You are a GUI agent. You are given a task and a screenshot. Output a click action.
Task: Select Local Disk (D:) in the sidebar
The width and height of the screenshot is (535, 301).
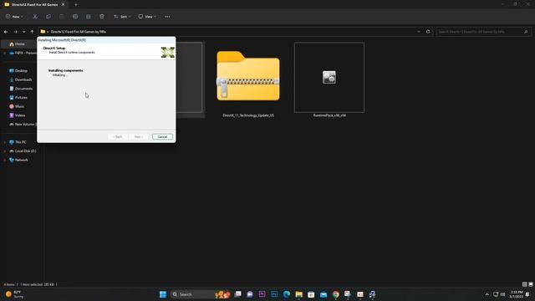(x=25, y=150)
